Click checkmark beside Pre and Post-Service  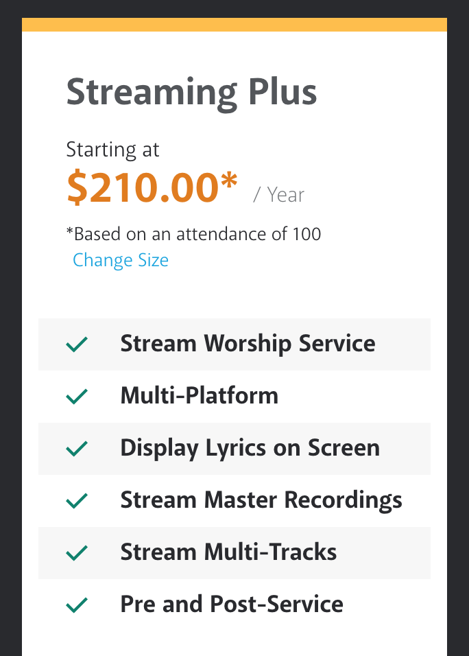(77, 605)
